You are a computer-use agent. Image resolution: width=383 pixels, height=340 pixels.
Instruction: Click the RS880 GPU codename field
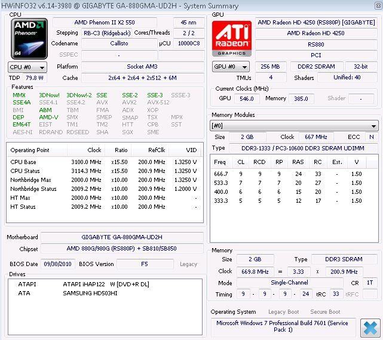tap(316, 44)
